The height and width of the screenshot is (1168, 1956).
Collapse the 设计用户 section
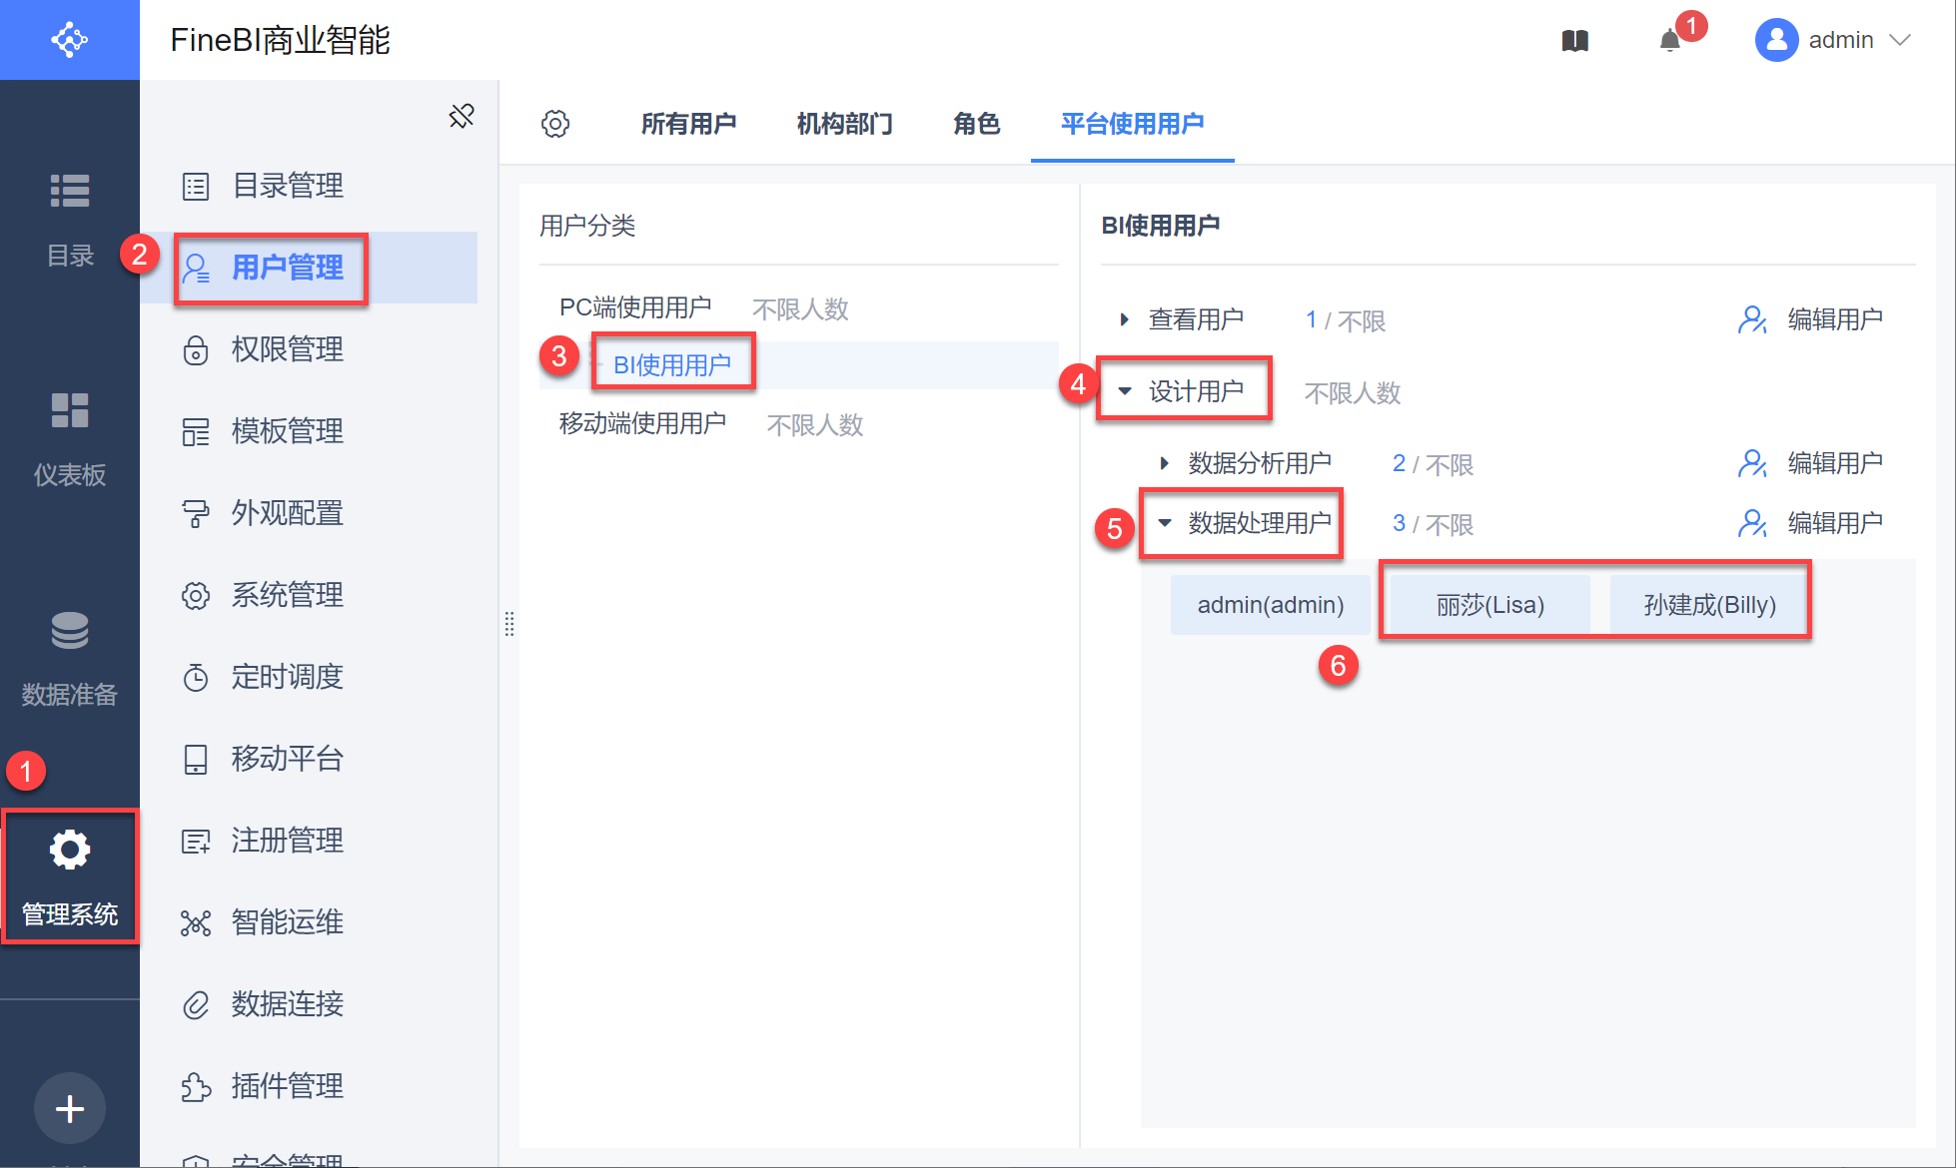click(x=1126, y=391)
